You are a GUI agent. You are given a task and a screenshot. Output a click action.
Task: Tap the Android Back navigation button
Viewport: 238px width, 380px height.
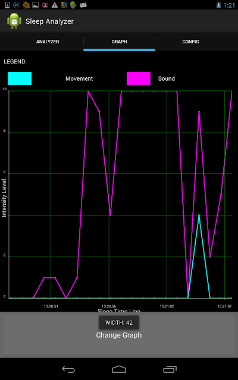coord(68,369)
